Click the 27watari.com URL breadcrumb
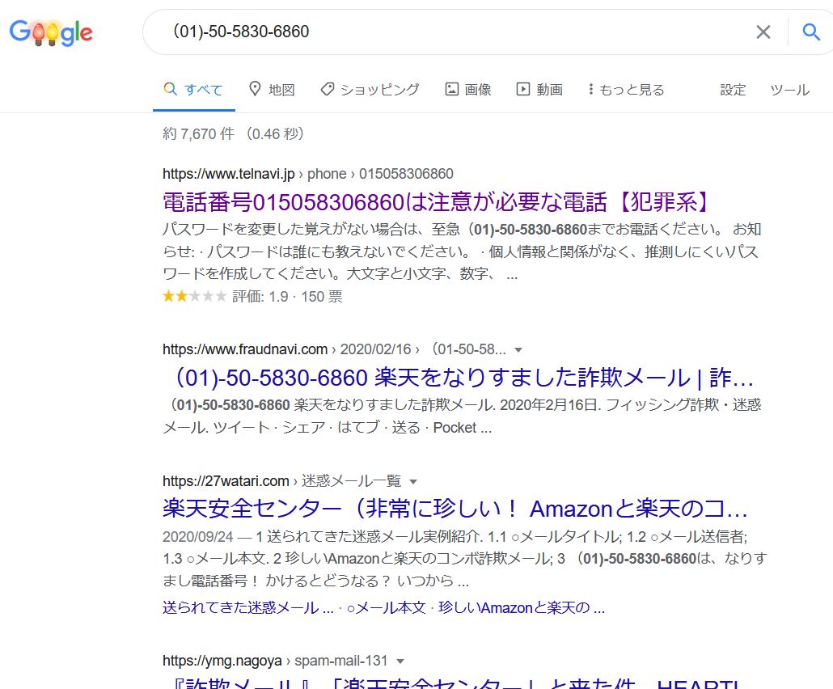This screenshot has height=689, width=833. 282,480
